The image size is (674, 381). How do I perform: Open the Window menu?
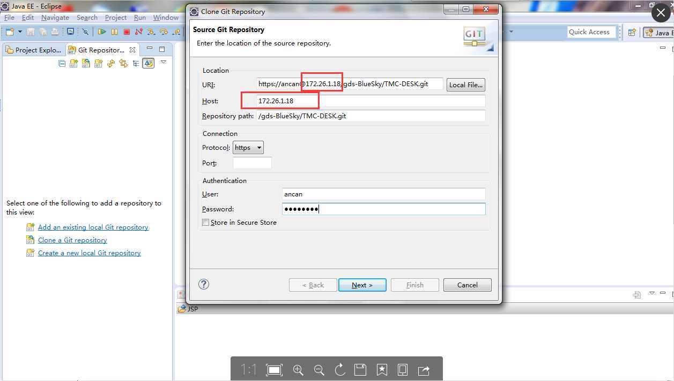tap(166, 18)
